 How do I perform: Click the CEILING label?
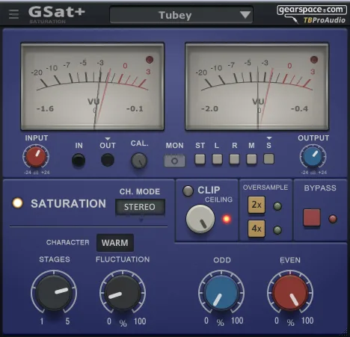tap(218, 200)
